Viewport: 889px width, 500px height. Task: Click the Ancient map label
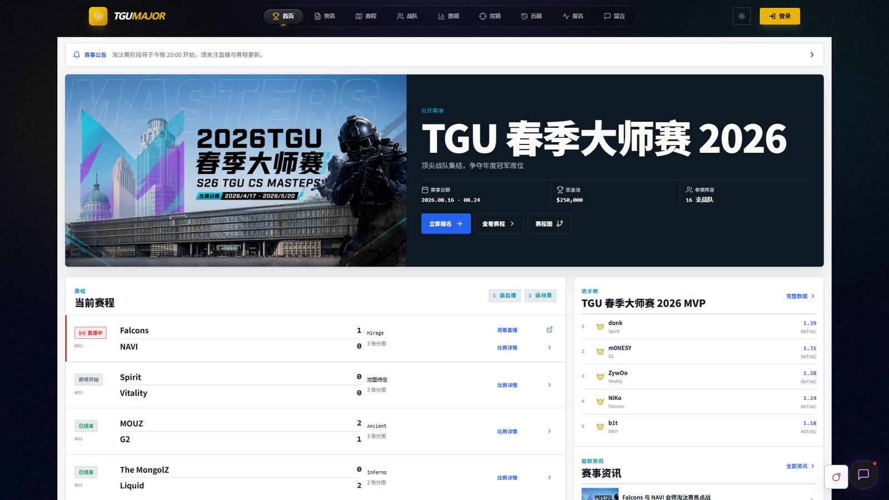[377, 426]
